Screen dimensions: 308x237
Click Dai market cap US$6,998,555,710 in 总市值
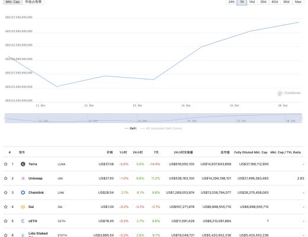pos(217,207)
